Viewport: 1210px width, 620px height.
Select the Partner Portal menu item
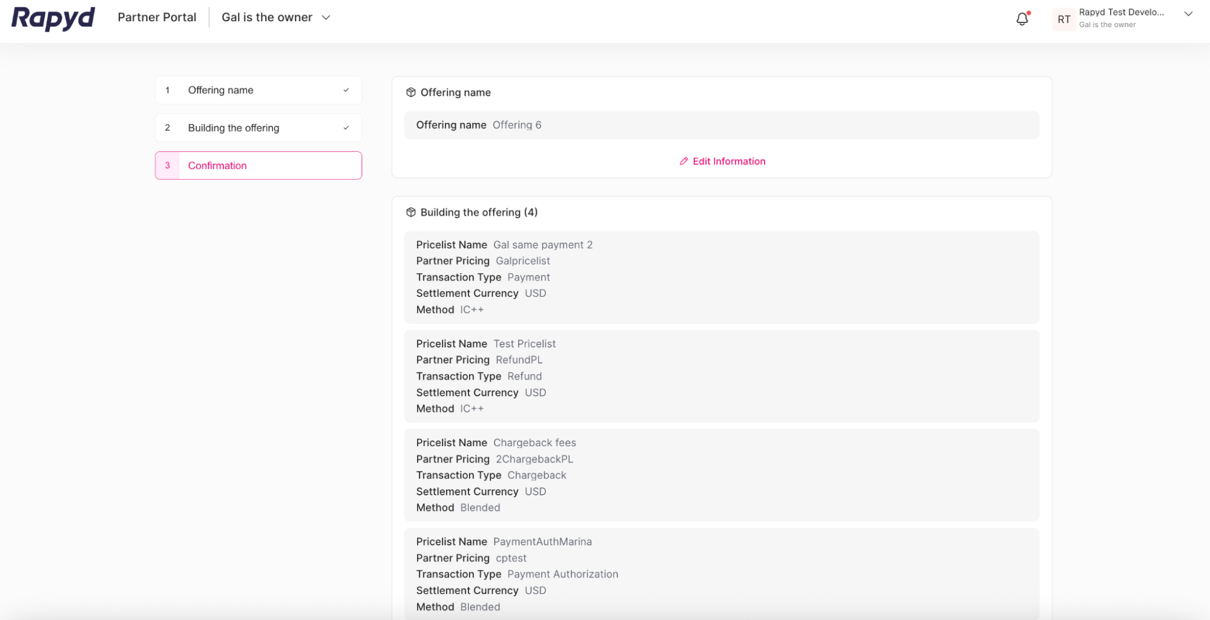pyautogui.click(x=157, y=17)
